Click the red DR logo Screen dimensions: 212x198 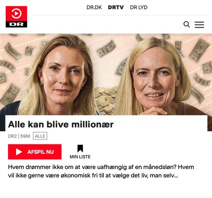(x=17, y=17)
